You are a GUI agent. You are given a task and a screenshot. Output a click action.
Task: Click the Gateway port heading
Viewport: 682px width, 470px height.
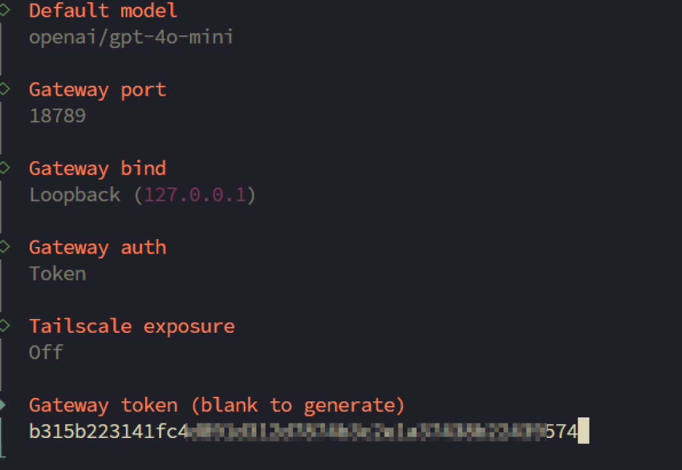(97, 90)
